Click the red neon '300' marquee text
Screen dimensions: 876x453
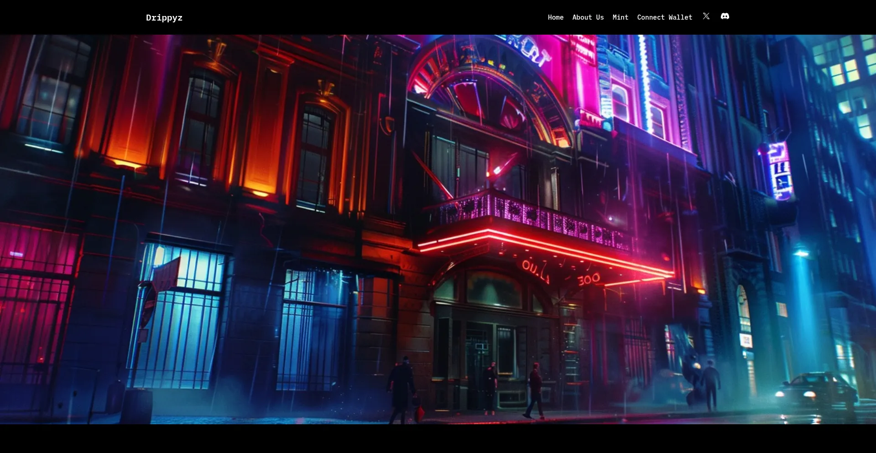(589, 279)
